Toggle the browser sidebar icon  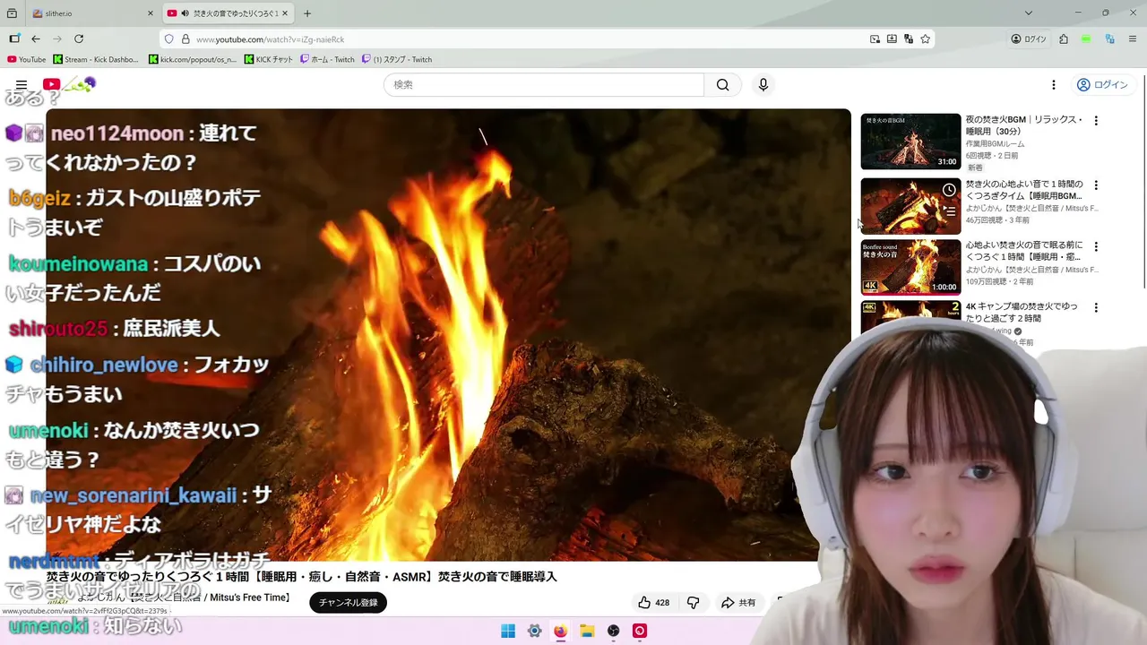tap(14, 39)
